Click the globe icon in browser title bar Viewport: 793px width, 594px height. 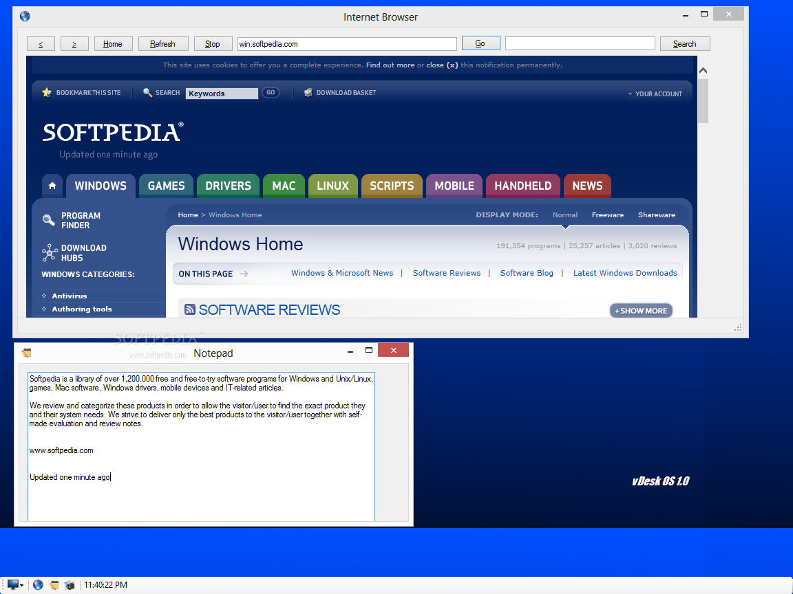pos(25,16)
